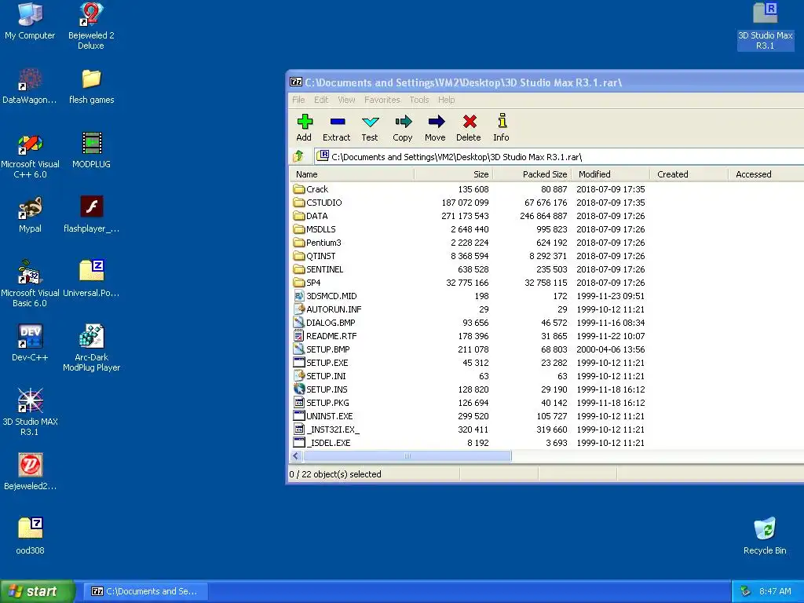Open the Windows Start menu
Screen dimensions: 804x603
37,591
